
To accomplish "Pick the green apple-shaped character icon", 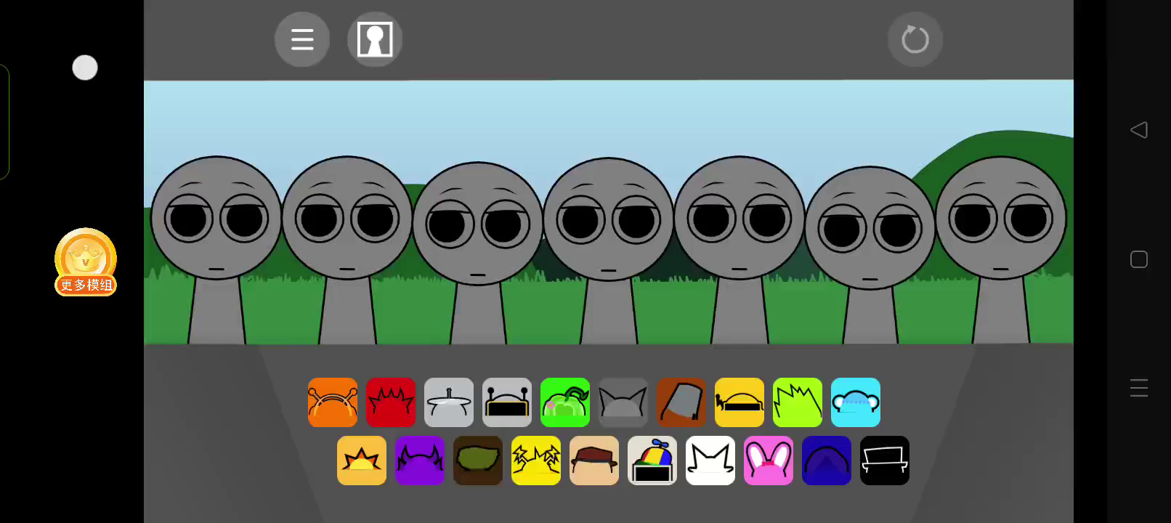I will tap(565, 402).
